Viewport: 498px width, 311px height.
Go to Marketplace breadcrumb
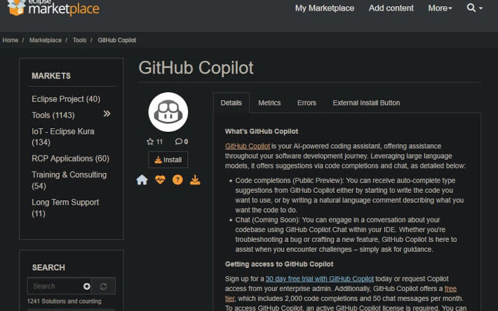[x=45, y=40]
